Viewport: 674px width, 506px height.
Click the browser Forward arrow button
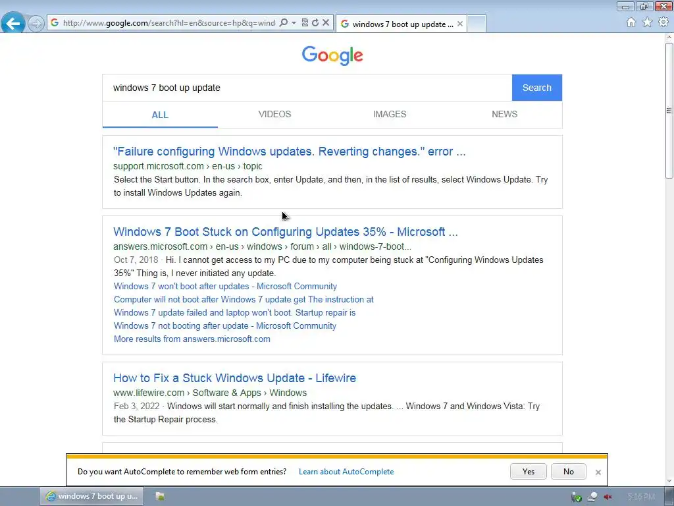click(x=36, y=23)
